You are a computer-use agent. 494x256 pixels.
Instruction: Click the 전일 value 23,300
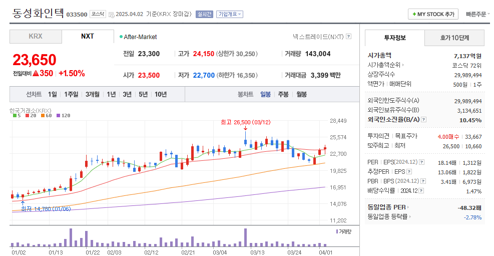[x=149, y=54]
